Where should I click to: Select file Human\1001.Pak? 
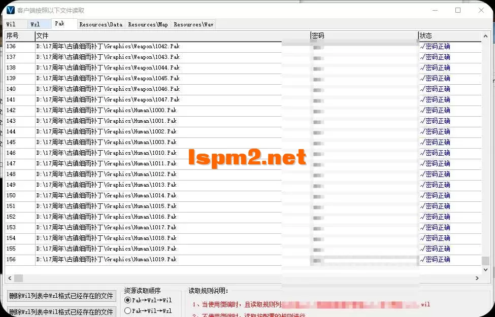point(107,121)
